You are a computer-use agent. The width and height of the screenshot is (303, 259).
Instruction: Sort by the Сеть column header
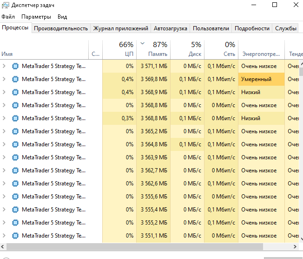coord(221,49)
